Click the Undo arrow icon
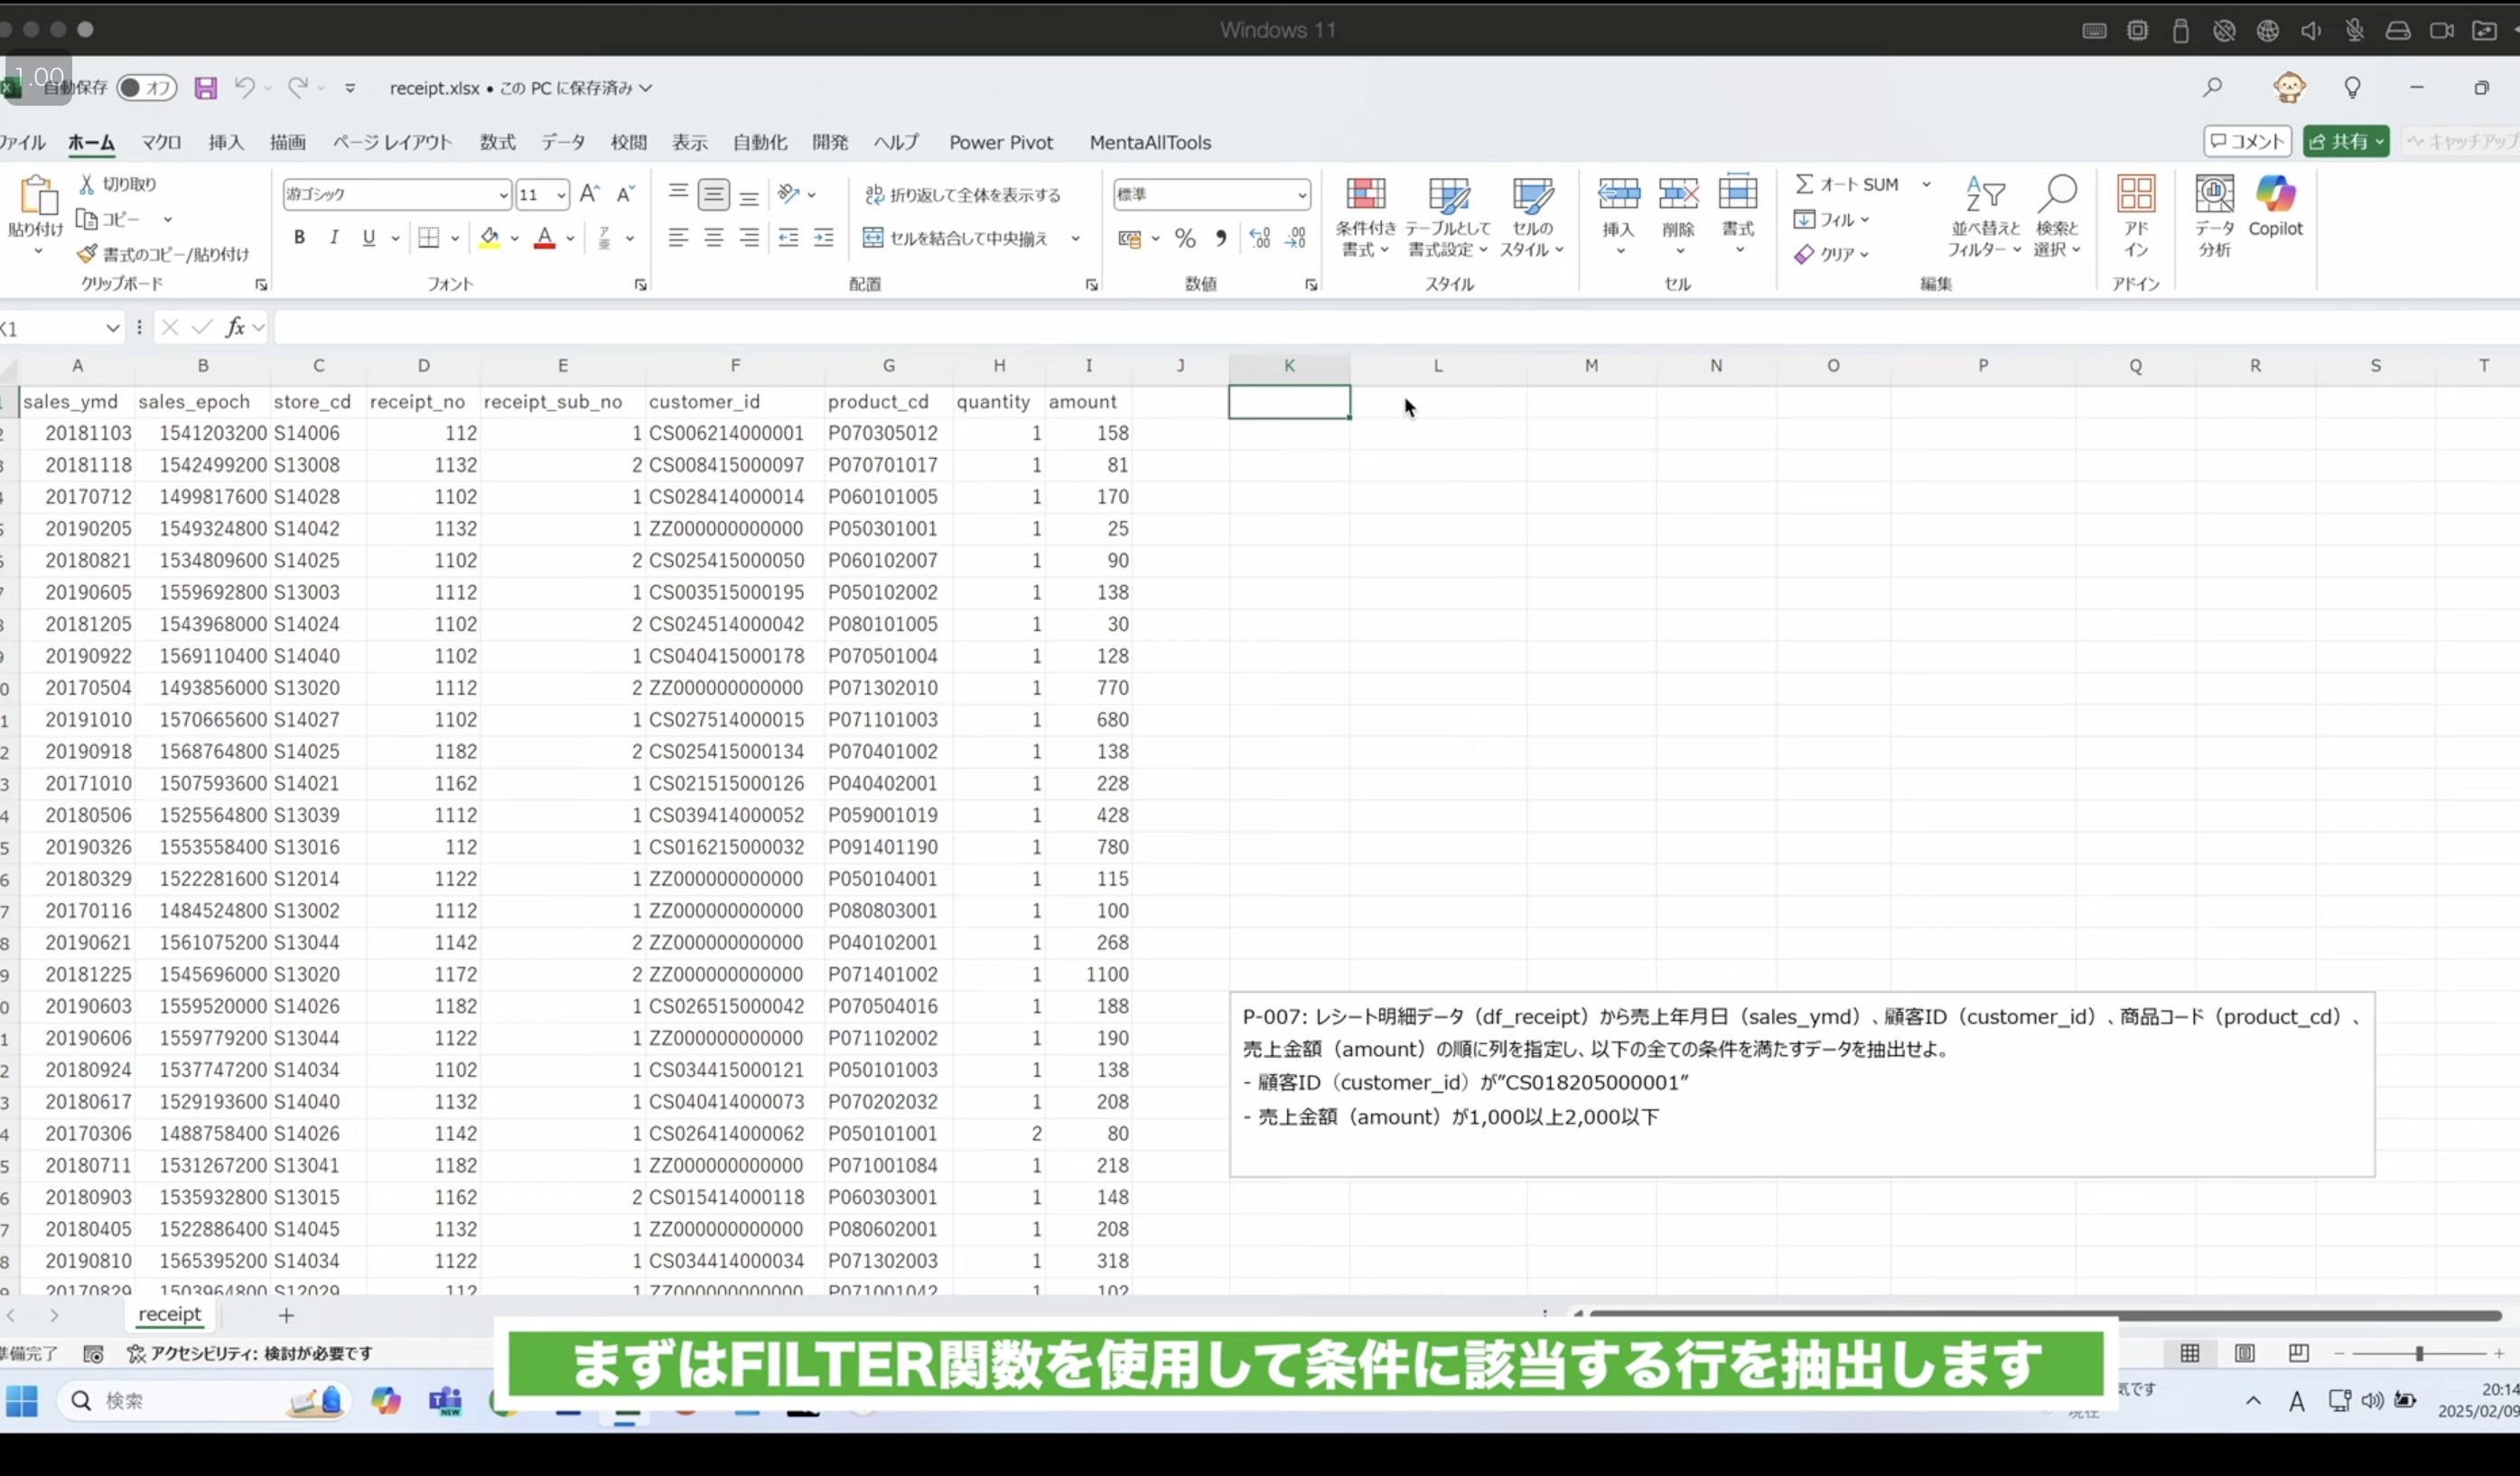Viewport: 2520px width, 1476px height. tap(244, 88)
